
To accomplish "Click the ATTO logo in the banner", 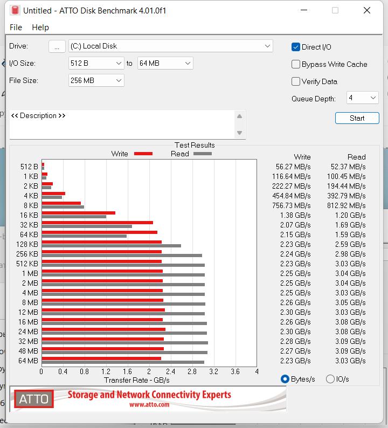I will (34, 399).
